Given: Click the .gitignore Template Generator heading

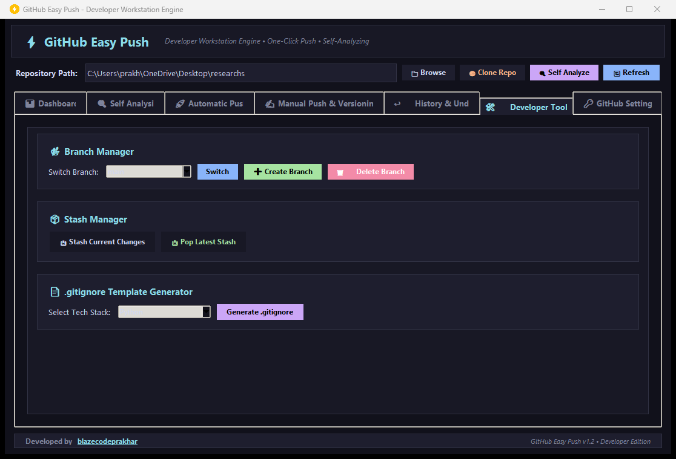Looking at the screenshot, I should 128,292.
